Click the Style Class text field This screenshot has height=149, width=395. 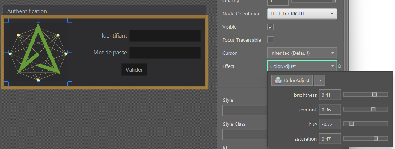tap(245, 134)
